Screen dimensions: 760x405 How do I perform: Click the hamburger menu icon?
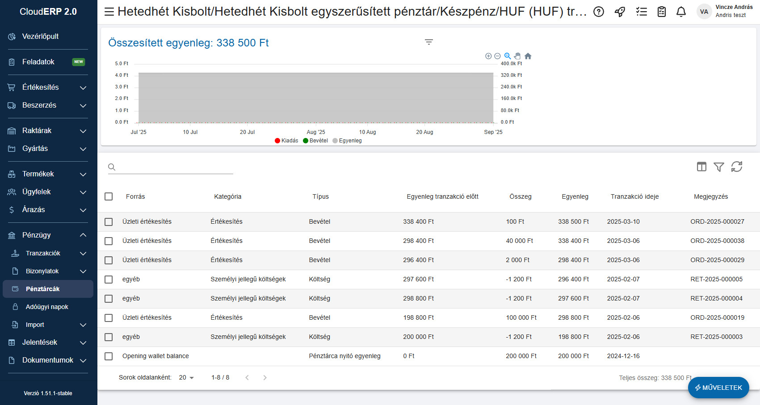click(109, 12)
